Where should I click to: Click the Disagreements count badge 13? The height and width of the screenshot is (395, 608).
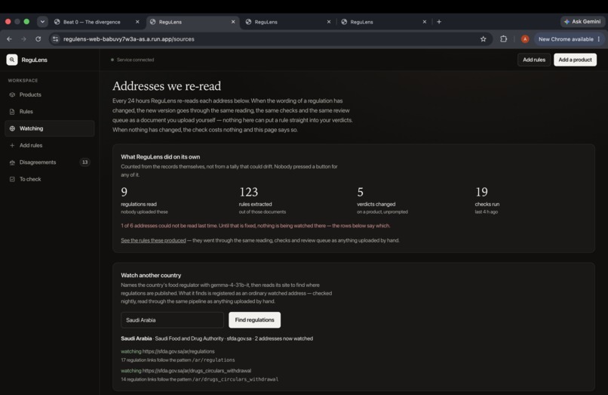pyautogui.click(x=84, y=162)
